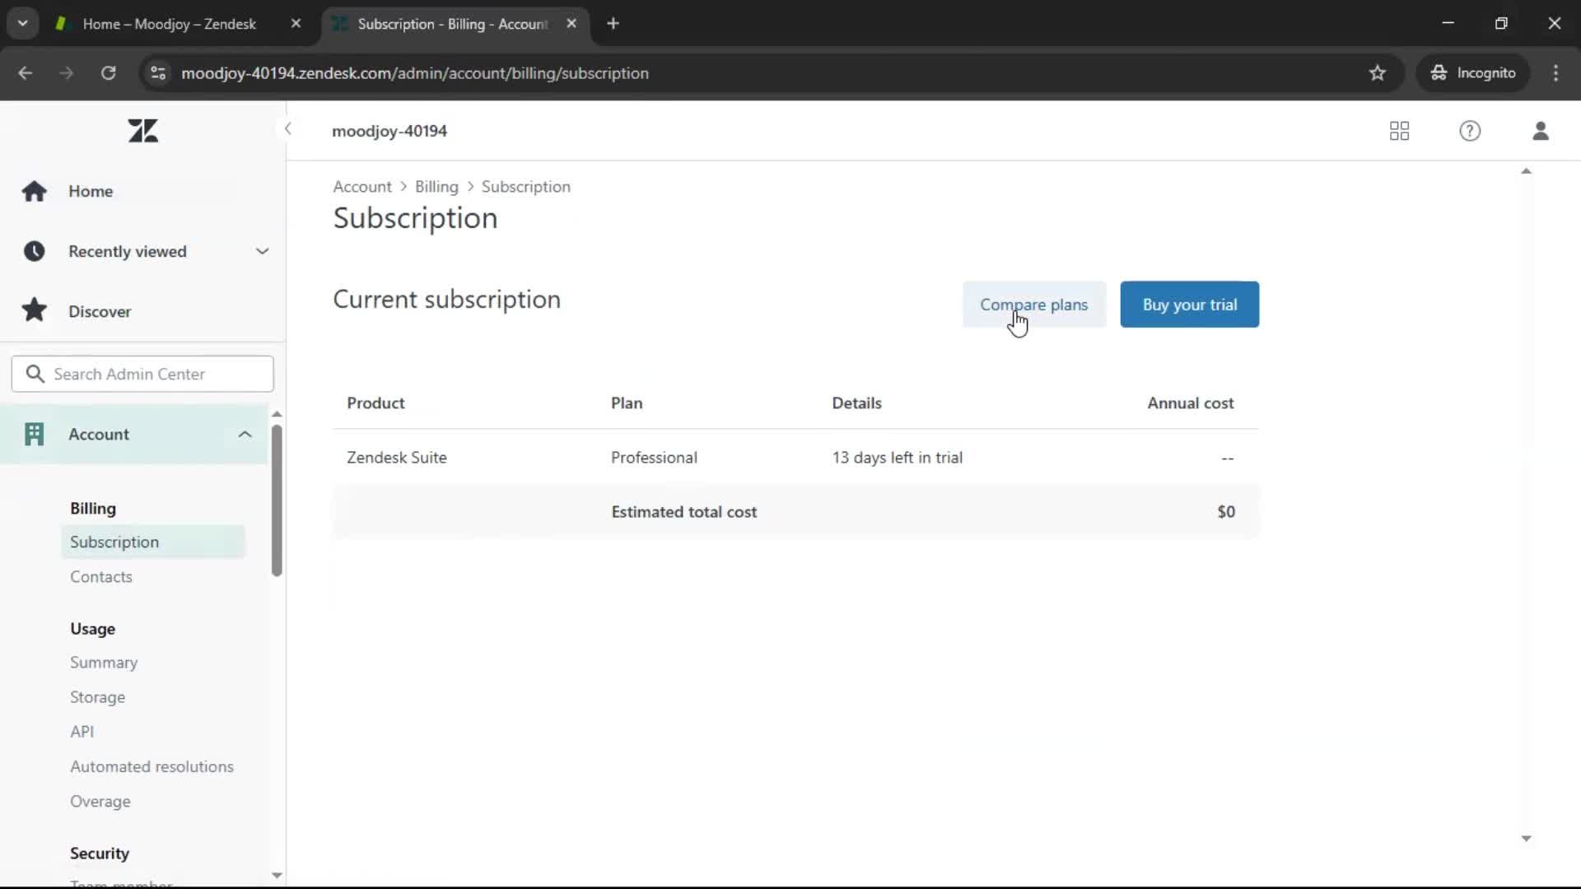Click the Details column header
Viewport: 1581px width, 889px height.
(856, 403)
